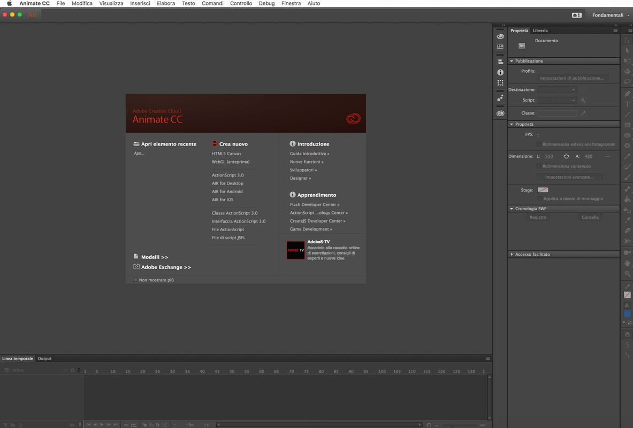Open the Destinazione dropdown
Viewport: 633px width, 428px height.
[x=557, y=90]
